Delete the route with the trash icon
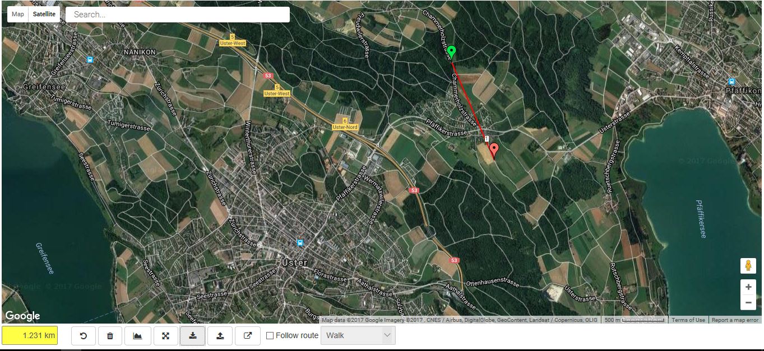 click(110, 336)
